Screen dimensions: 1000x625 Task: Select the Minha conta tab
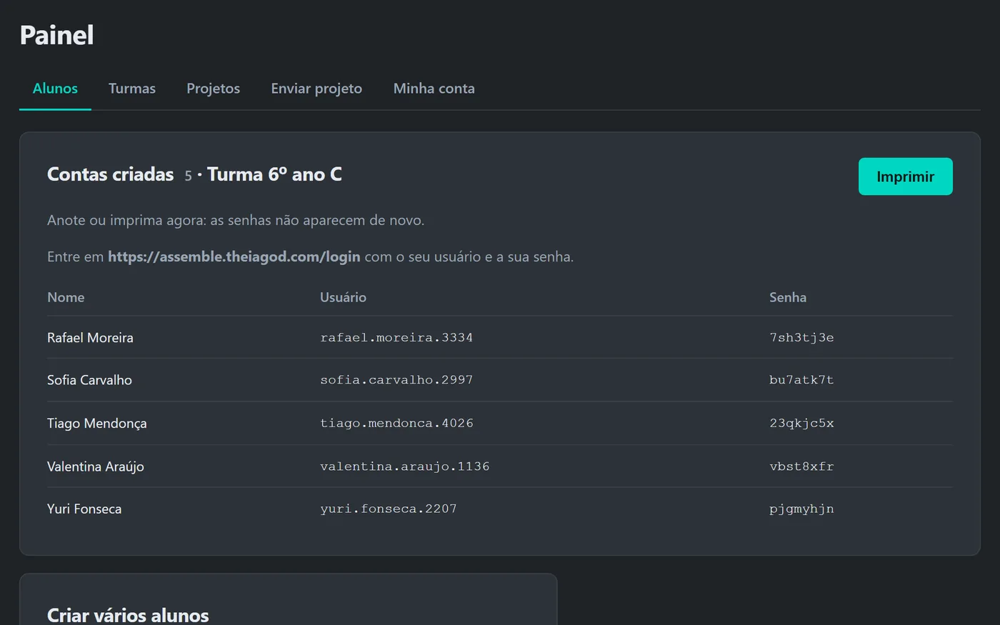click(x=434, y=89)
